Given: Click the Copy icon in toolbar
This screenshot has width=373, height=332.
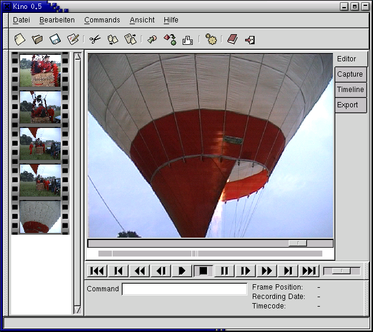Looking at the screenshot, I should (113, 40).
